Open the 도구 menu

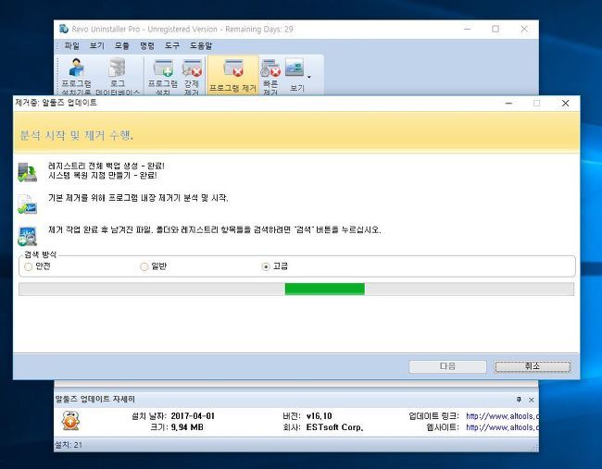172,45
